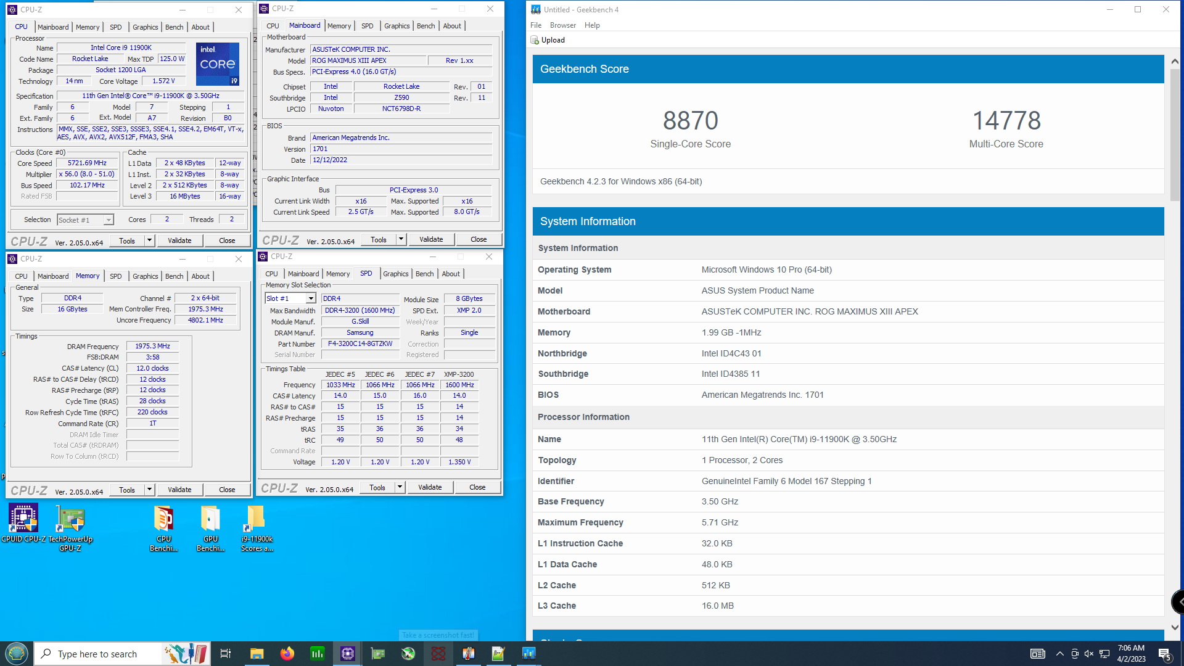Show hidden tray icons chevron
Viewport: 1184px width, 666px height.
point(1059,654)
